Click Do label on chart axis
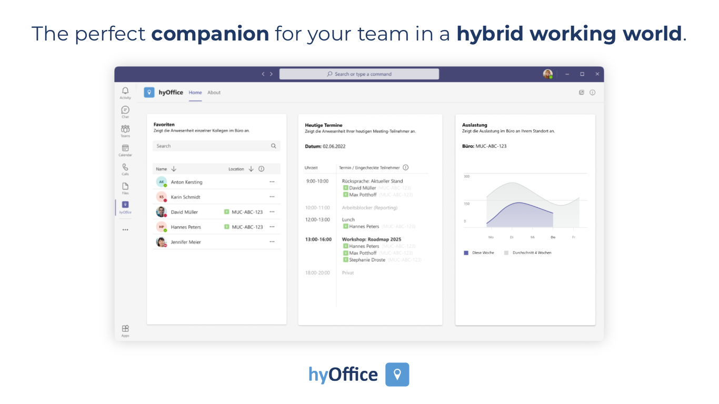The height and width of the screenshot is (404, 719). [x=553, y=237]
